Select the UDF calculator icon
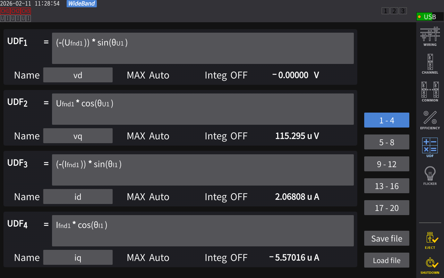444x278 pixels. (x=430, y=147)
